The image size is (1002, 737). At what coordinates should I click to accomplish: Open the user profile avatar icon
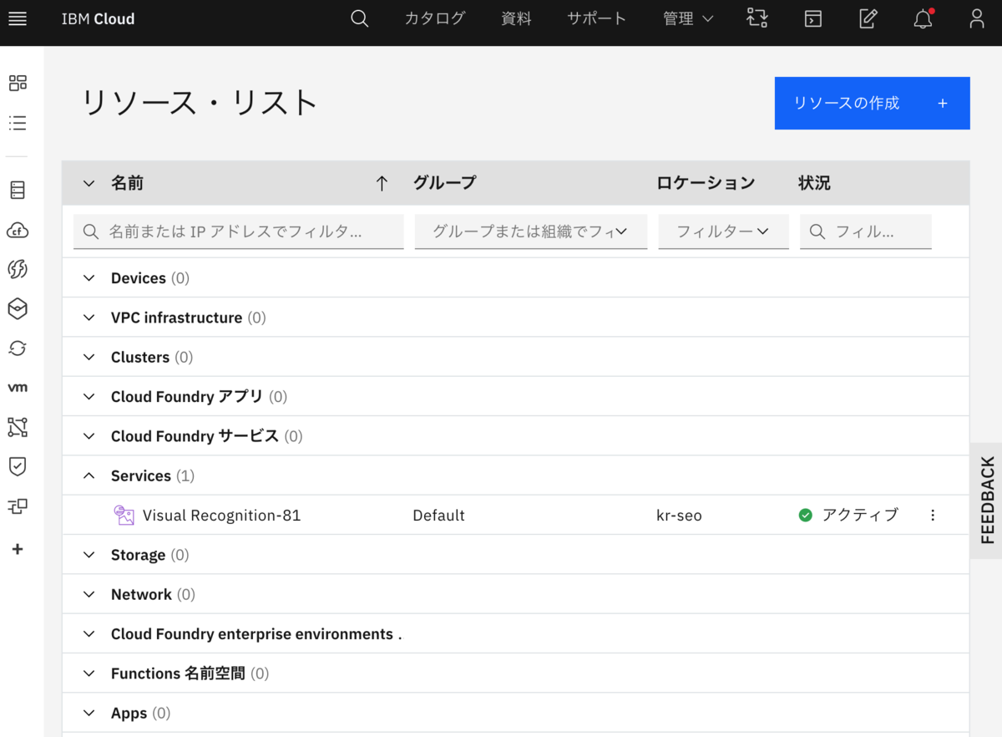point(977,18)
